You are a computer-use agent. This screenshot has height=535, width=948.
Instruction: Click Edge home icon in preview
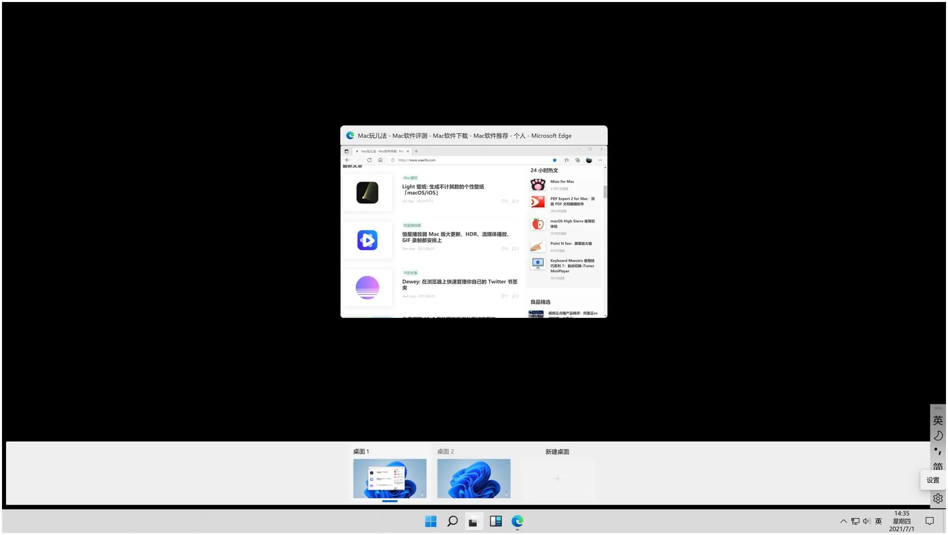pos(380,160)
